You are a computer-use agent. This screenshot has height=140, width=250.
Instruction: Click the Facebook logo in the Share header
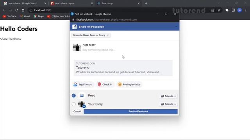click(x=75, y=27)
